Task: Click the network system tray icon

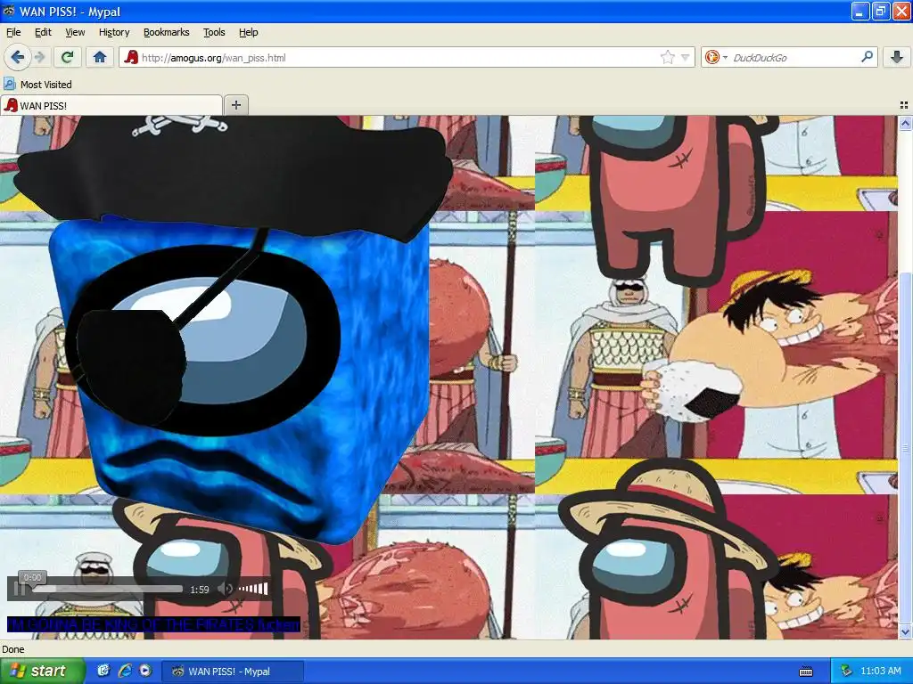Action: pyautogui.click(x=846, y=671)
